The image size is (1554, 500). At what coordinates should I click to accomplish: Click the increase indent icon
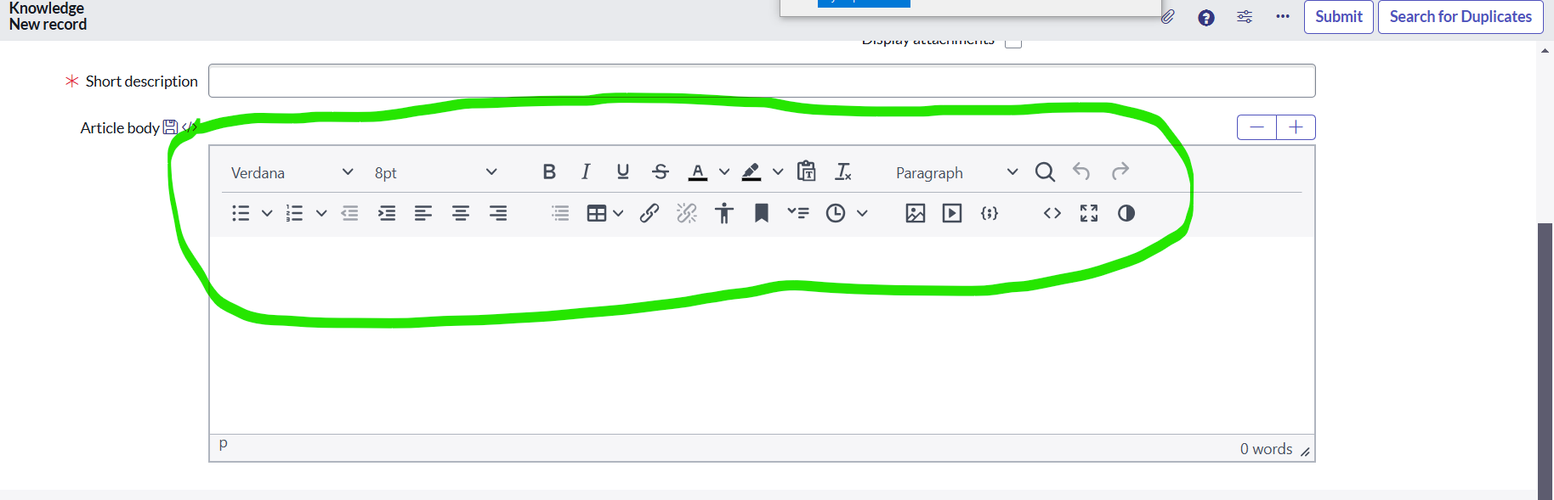[387, 213]
